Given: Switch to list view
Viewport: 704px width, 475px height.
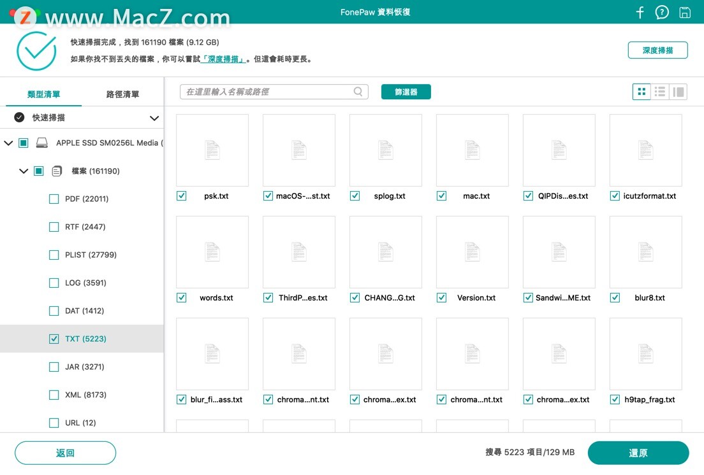Looking at the screenshot, I should 660,92.
